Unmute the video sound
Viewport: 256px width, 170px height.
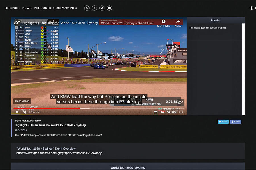pos(25,112)
